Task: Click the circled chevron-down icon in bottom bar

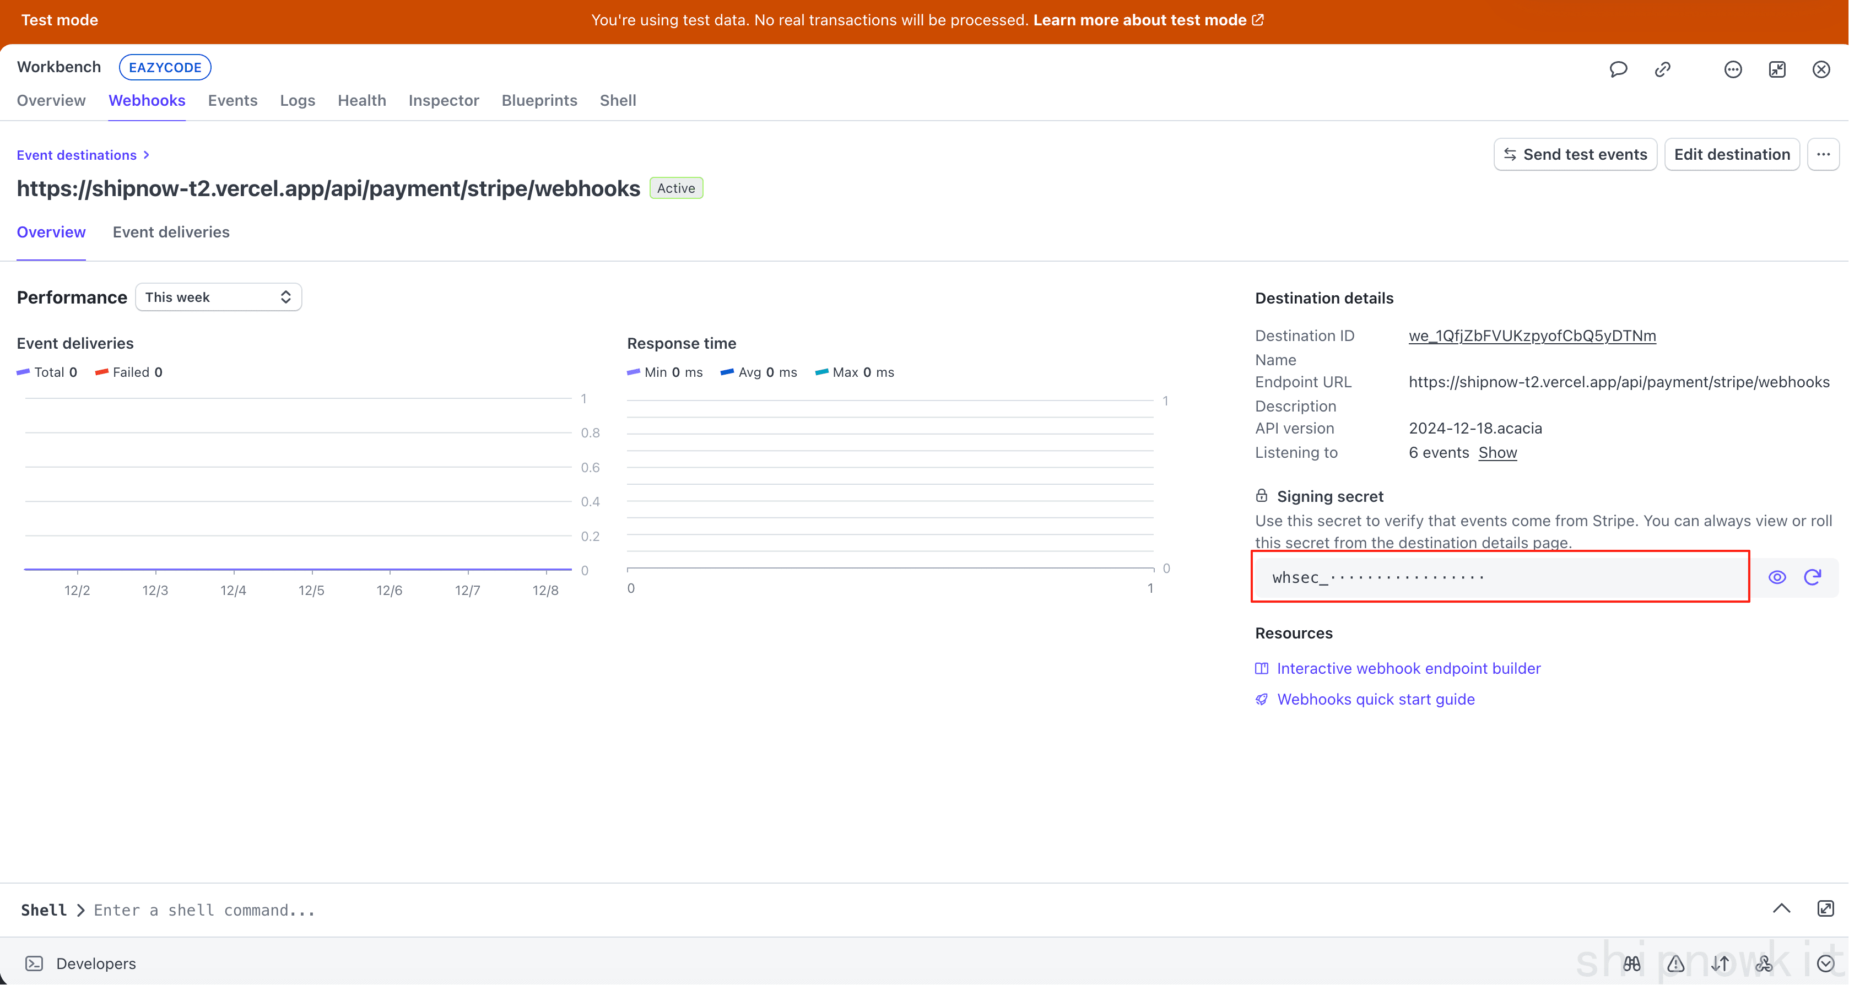Action: pyautogui.click(x=1825, y=964)
